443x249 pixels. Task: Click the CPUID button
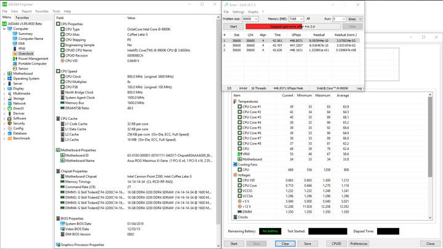coord(336,243)
